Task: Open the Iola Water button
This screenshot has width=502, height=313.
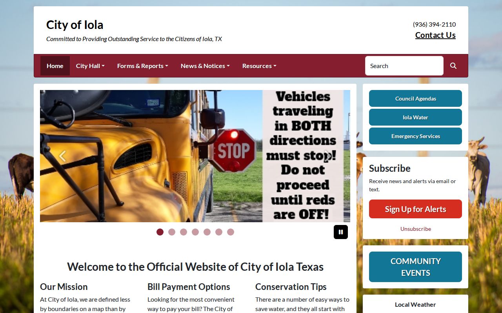Action: 415,117
